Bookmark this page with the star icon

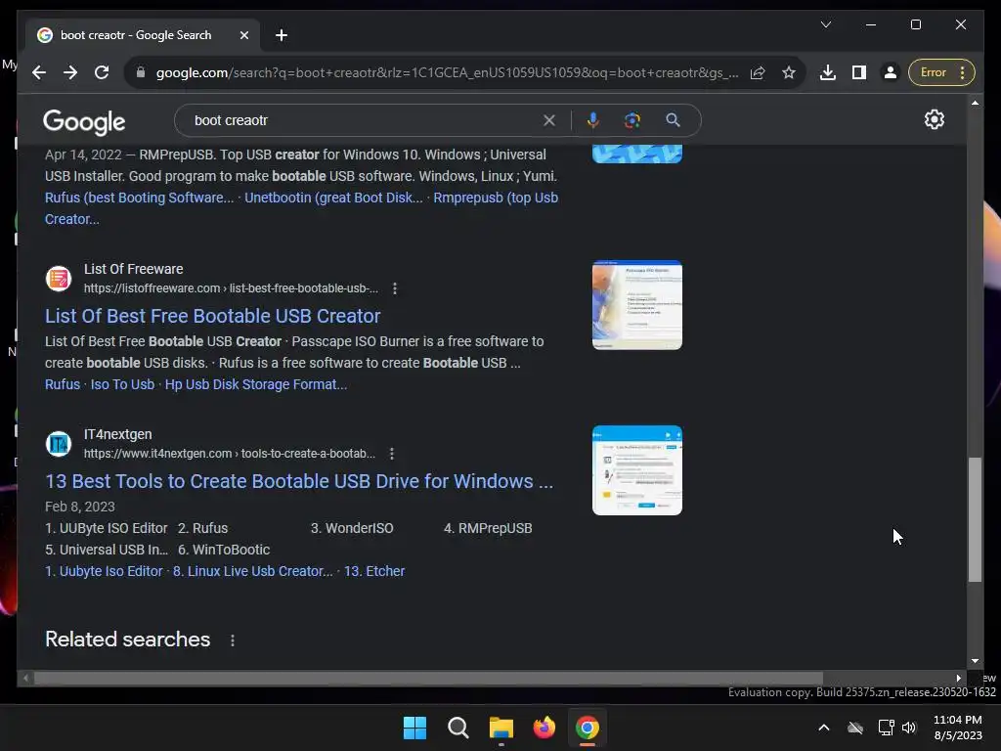click(789, 72)
